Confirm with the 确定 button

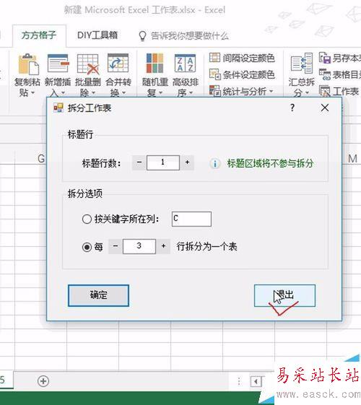[x=98, y=295]
